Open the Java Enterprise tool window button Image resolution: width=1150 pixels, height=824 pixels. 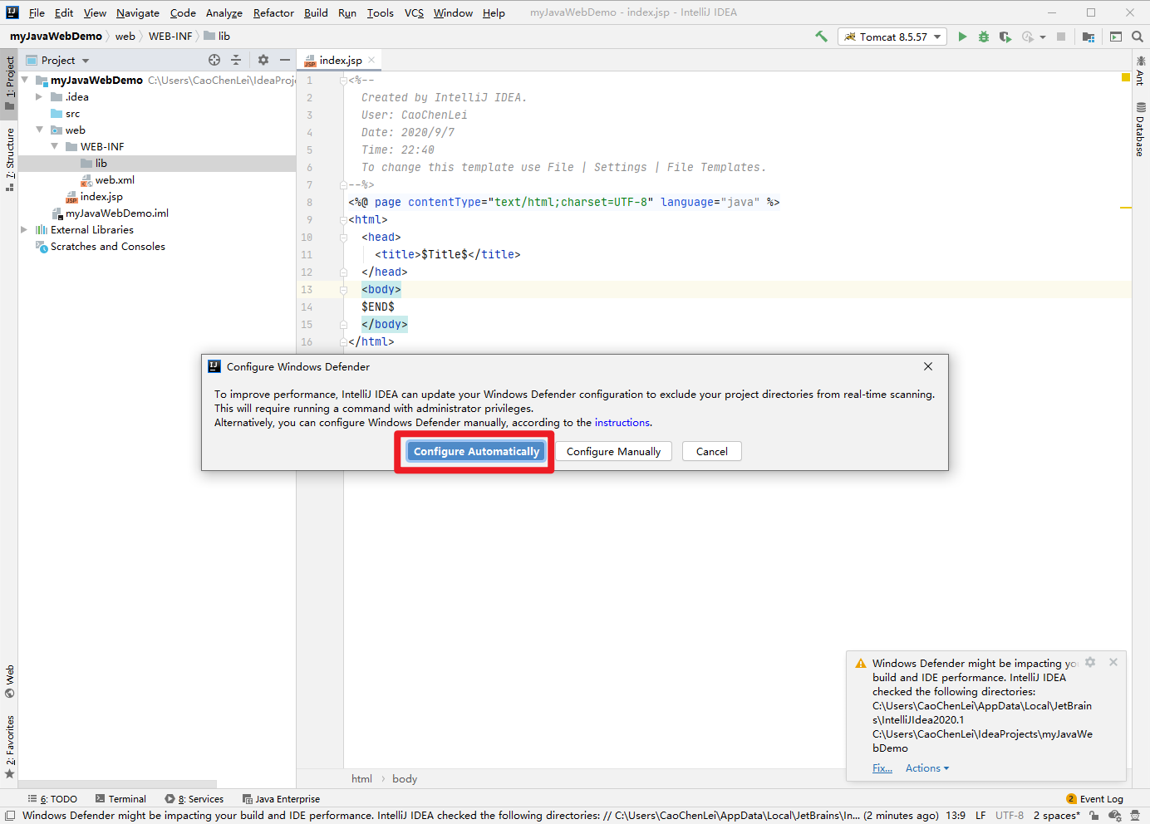[x=281, y=799]
